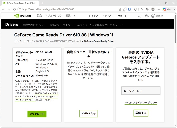Open the 産業 menu

[x=68, y=16]
